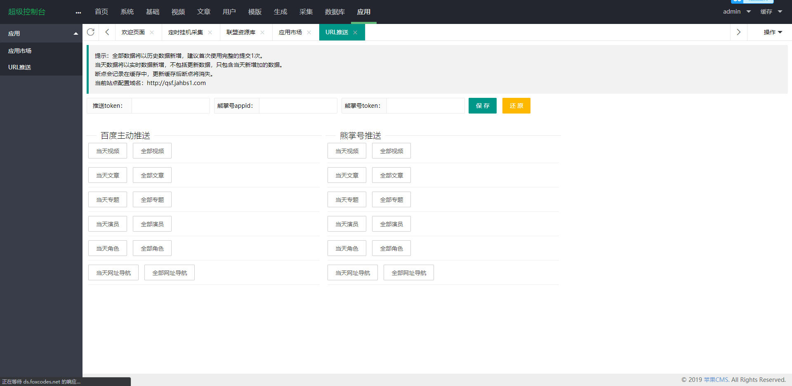This screenshot has width=792, height=386.
Task: Click 全部网址导航 under 百度主动推送
Action: click(x=170, y=272)
